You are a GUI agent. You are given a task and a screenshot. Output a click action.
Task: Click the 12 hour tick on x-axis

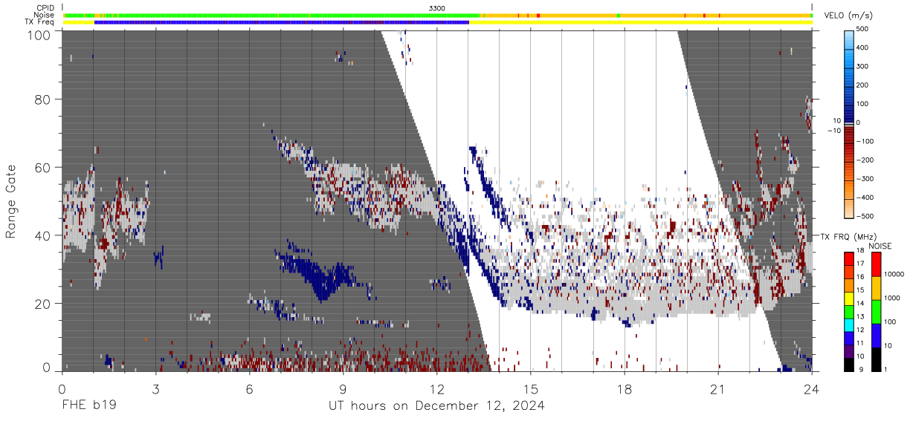[436, 388]
